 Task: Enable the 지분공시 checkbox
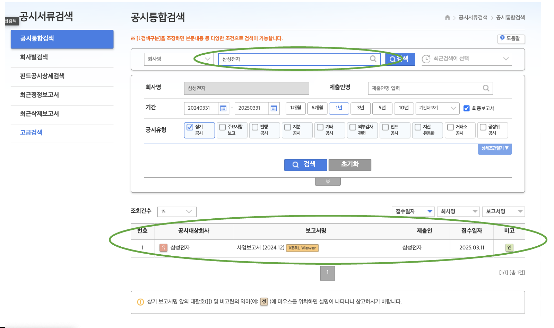[288, 127]
